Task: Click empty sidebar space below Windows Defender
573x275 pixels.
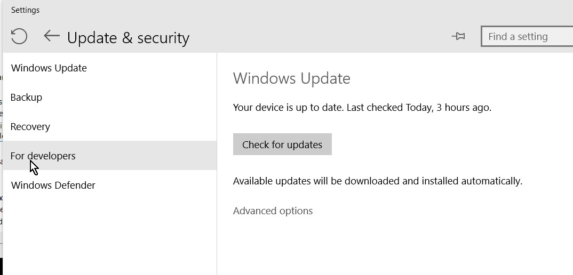Action: coord(107,234)
